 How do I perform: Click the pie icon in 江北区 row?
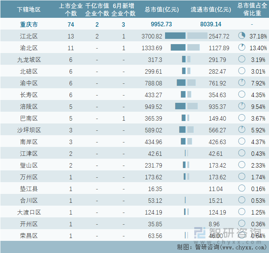click(x=242, y=36)
